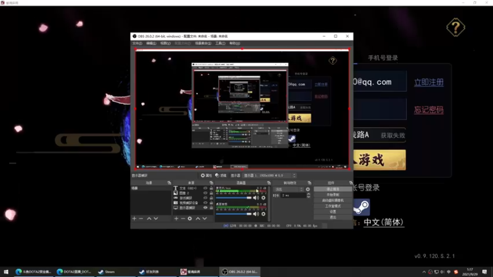Image resolution: width=493 pixels, height=277 pixels.
Task: Toggle lock on 图像 2 source
Action: point(211,193)
